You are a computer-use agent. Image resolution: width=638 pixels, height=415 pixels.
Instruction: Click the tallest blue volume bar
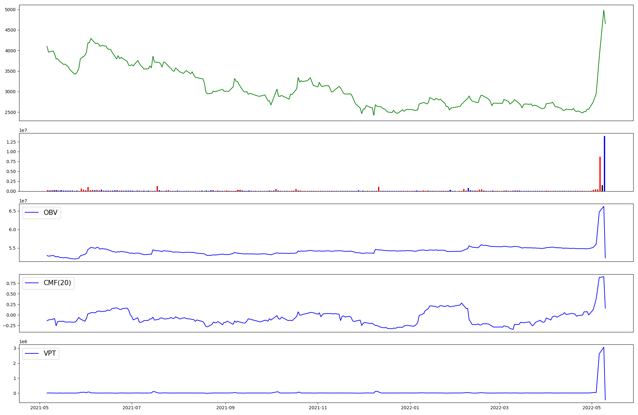click(604, 163)
